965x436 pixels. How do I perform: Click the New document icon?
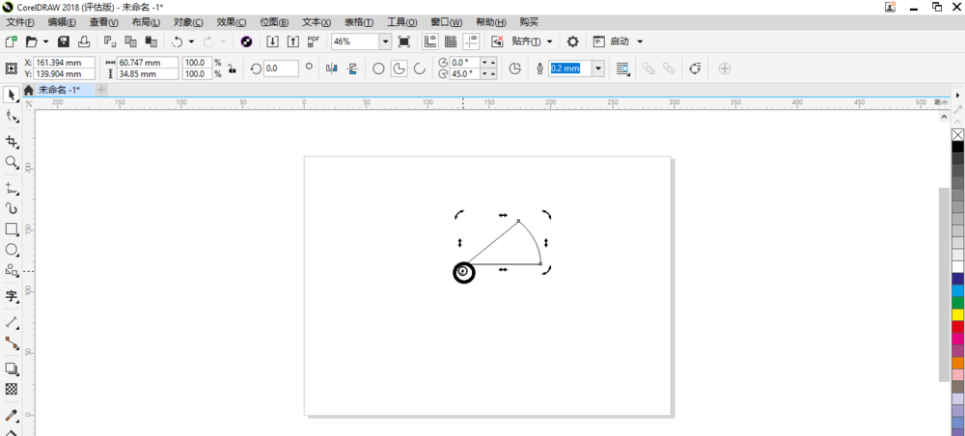11,41
